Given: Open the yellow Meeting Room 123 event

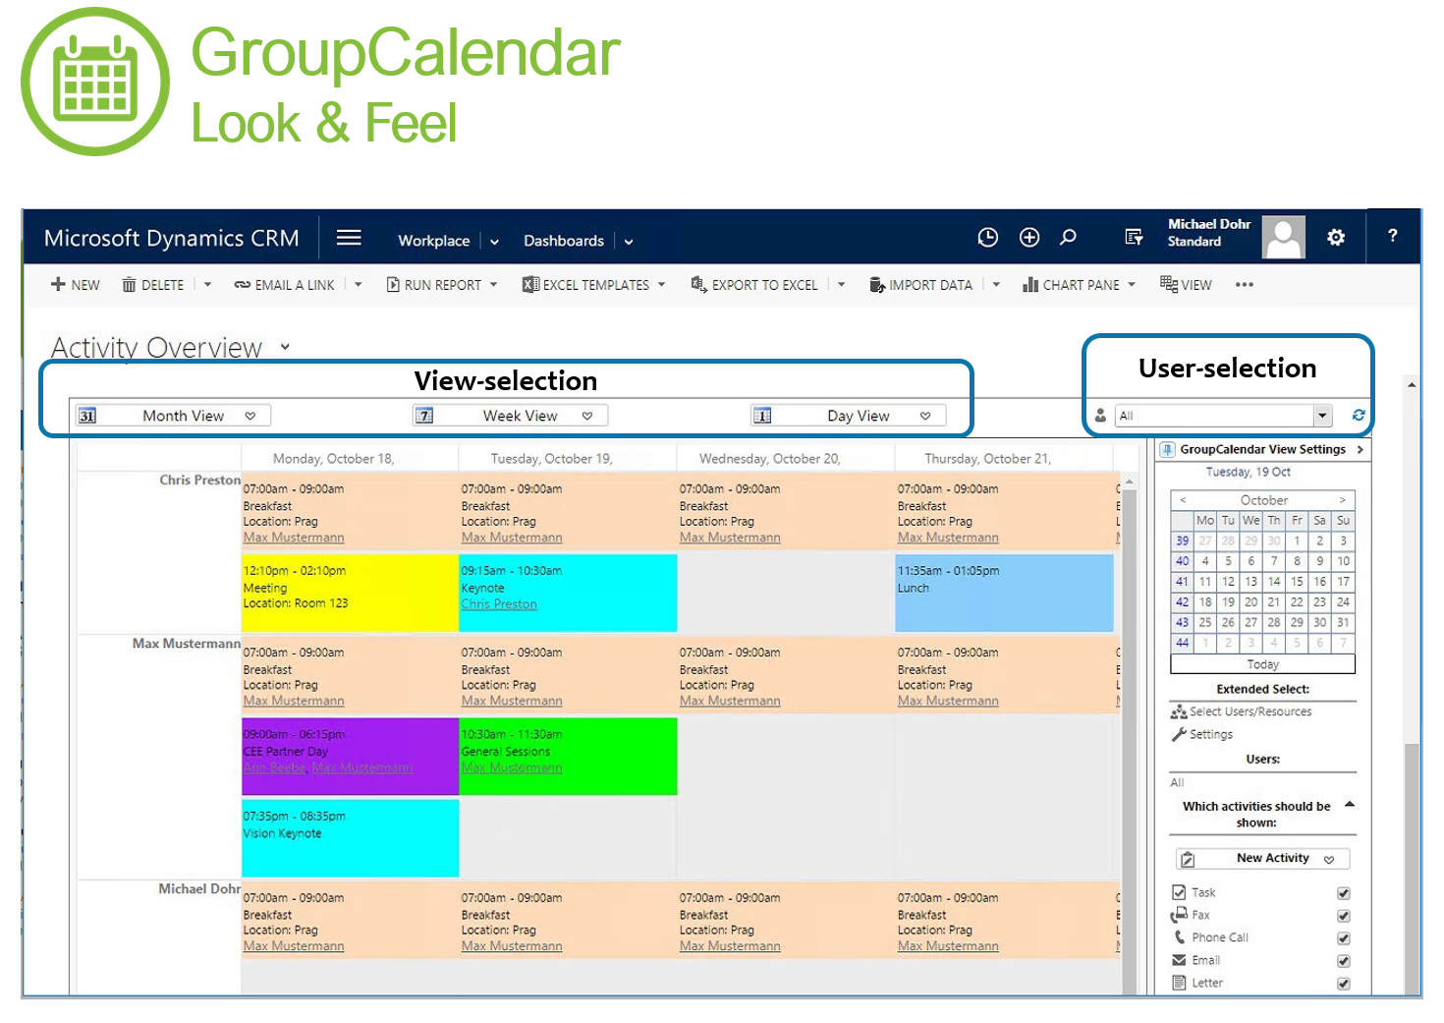Looking at the screenshot, I should pos(350,594).
